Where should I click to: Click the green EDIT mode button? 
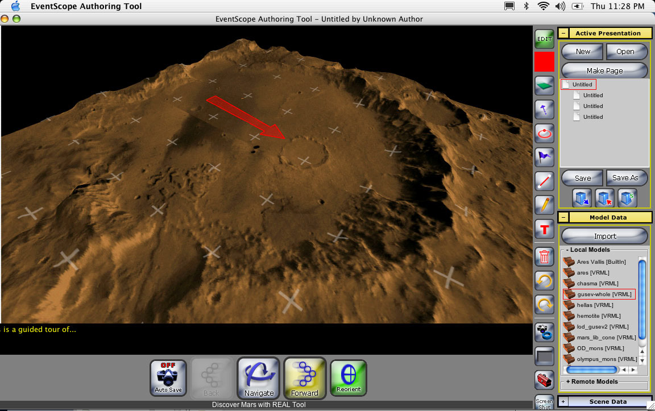[544, 39]
